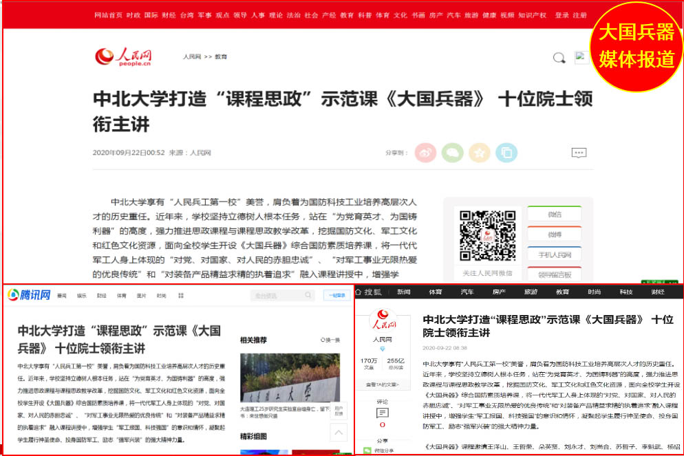Screen dimensions: 684x456
Task: Select 时尚 in 腾讯网 navigation
Action: [162, 296]
